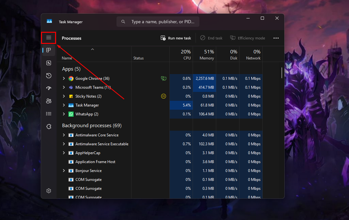Expand the WhatsApp process entry
This screenshot has width=349, height=220.
(64, 114)
